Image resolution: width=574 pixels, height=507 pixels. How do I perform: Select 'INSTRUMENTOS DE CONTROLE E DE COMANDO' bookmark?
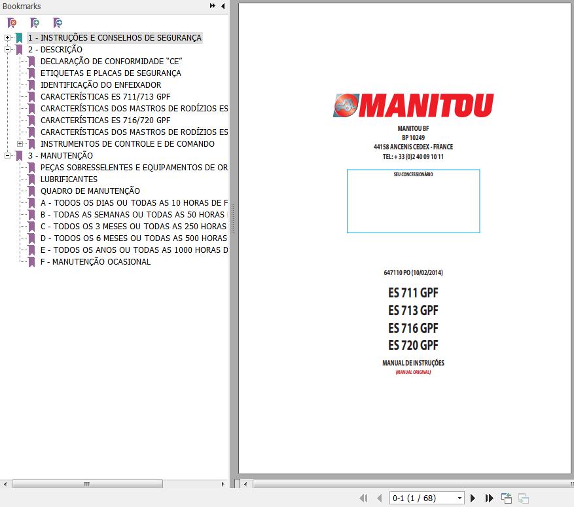[x=128, y=144]
